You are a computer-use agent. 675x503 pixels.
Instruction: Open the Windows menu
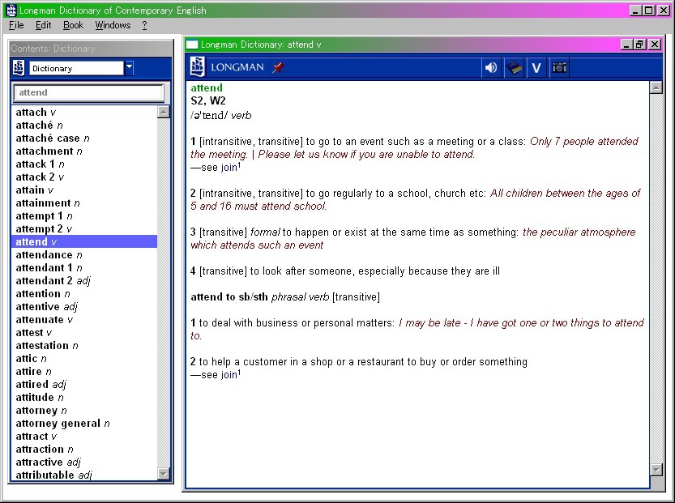pos(113,25)
